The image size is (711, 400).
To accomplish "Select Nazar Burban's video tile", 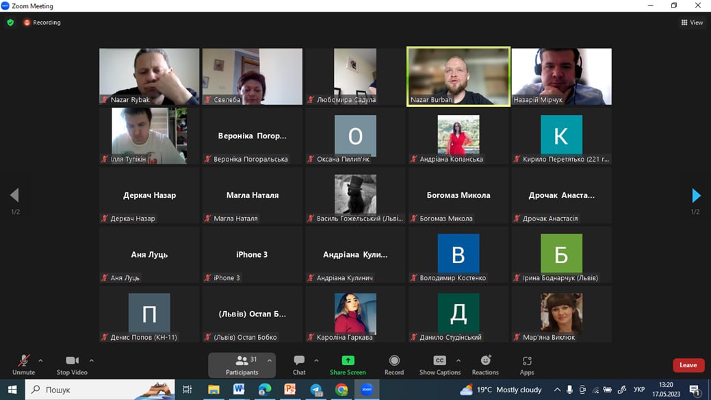I will (458, 76).
